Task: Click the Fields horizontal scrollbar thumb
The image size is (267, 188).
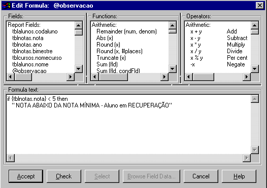Action: 23,77
